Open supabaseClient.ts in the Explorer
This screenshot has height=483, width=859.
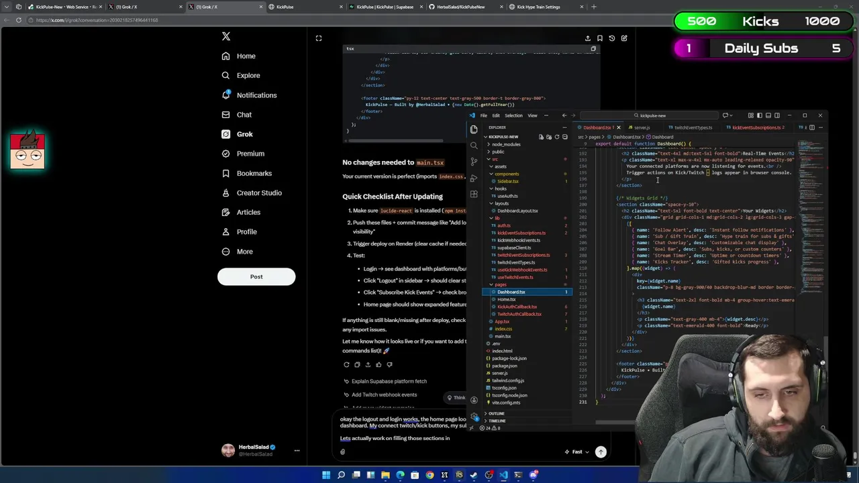pos(513,248)
